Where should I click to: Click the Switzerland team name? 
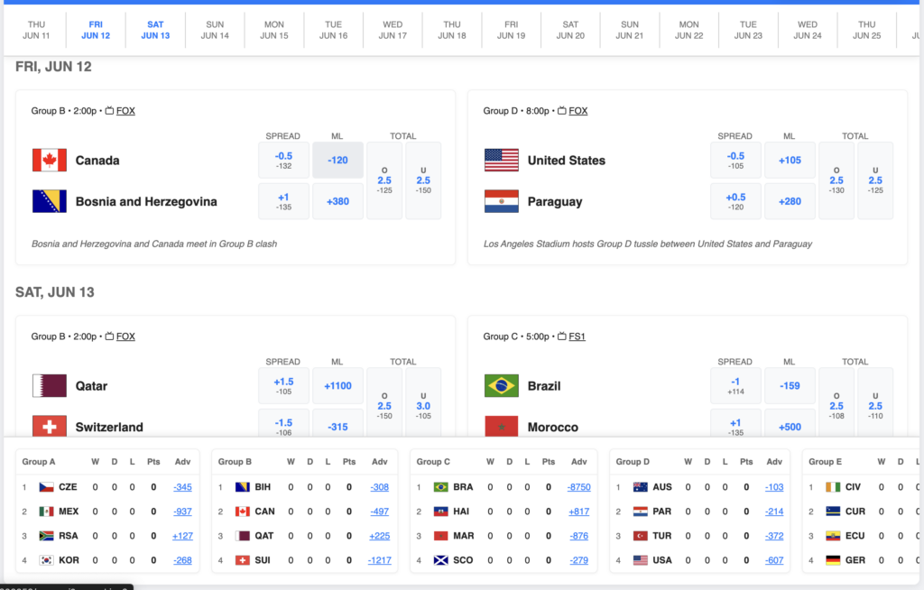click(x=109, y=428)
